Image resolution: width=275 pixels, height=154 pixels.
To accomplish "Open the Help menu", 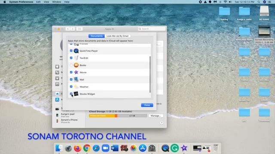I will coord(67,2).
